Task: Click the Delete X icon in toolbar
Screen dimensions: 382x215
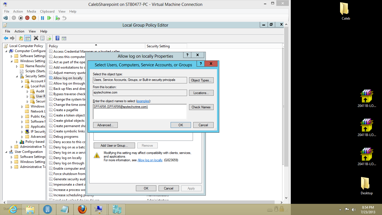Action: tap(36, 38)
